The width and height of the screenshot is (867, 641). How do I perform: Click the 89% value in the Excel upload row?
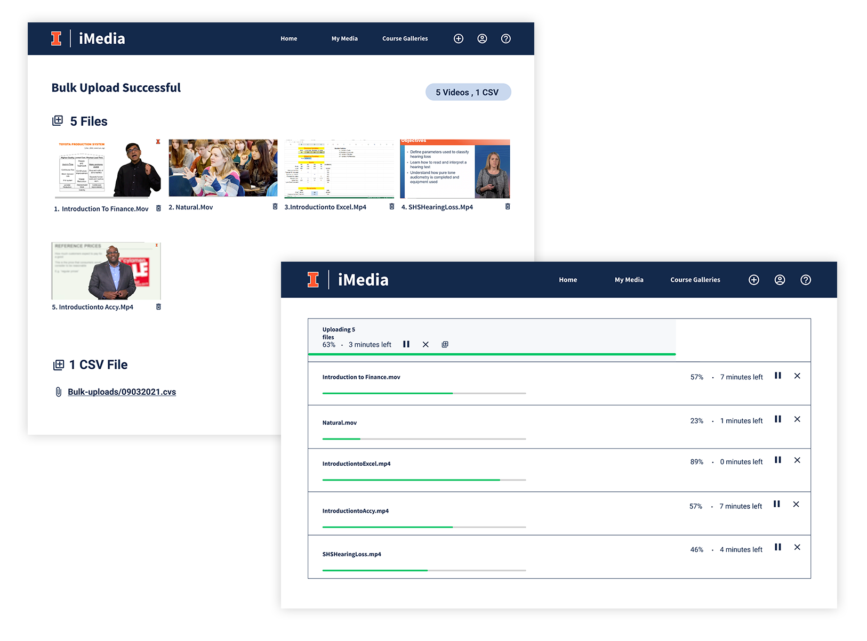pos(696,461)
